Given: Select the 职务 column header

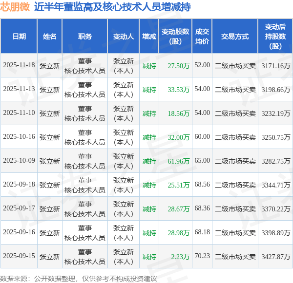Looking at the screenshot, I should [85, 37].
